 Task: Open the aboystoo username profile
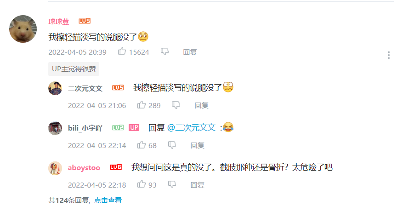click(84, 168)
